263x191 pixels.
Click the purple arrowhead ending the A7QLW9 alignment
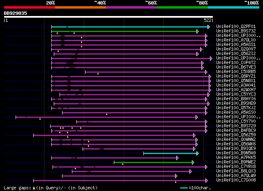[176, 176]
